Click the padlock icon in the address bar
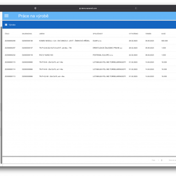Image resolution: width=176 pixels, height=176 pixels. tap(80, 8)
